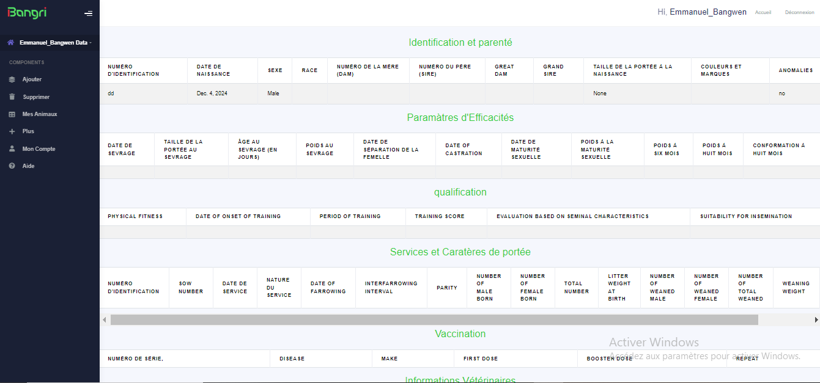Open the Mes Animaux menu item
The width and height of the screenshot is (820, 383).
[40, 114]
